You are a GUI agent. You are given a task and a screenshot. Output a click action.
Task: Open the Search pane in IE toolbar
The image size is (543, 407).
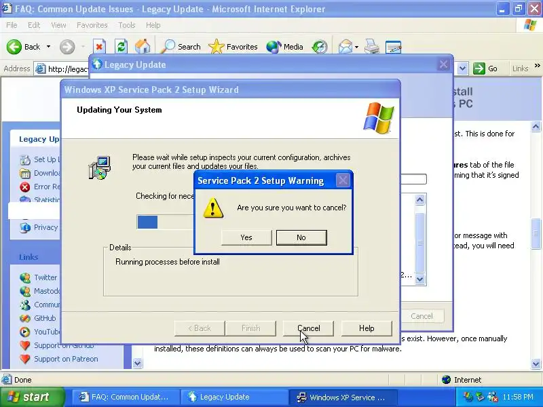(181, 46)
